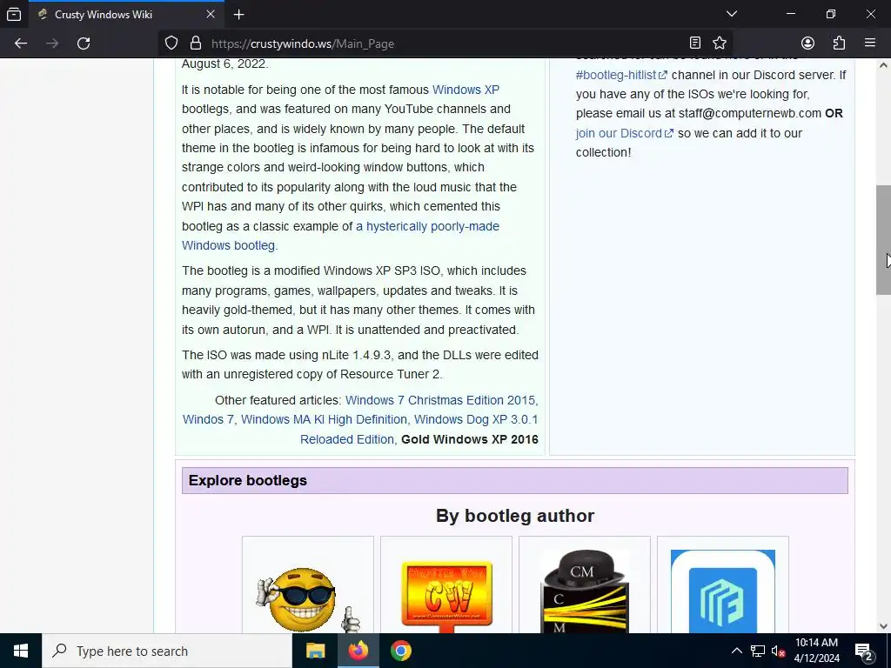Select the Crusty Windows Wiki tab
The image size is (891, 668).
126,15
